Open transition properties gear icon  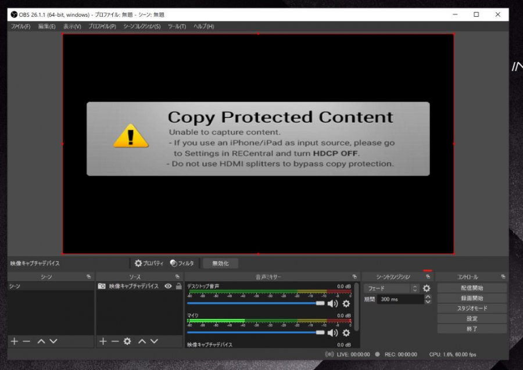tap(427, 288)
